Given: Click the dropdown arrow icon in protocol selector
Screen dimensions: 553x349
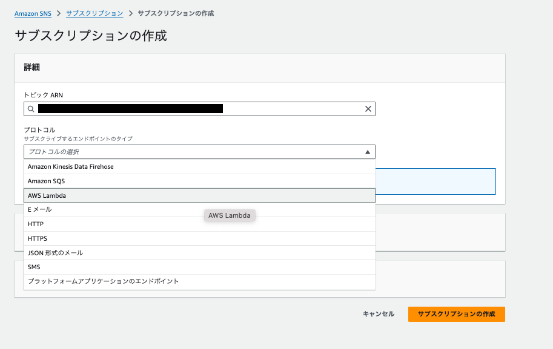Looking at the screenshot, I should click(x=368, y=152).
